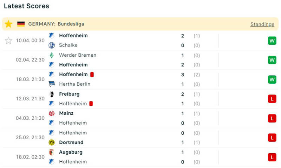281x168 pixels.
Task: Select the Werder Bremen team name
Action: click(x=78, y=55)
